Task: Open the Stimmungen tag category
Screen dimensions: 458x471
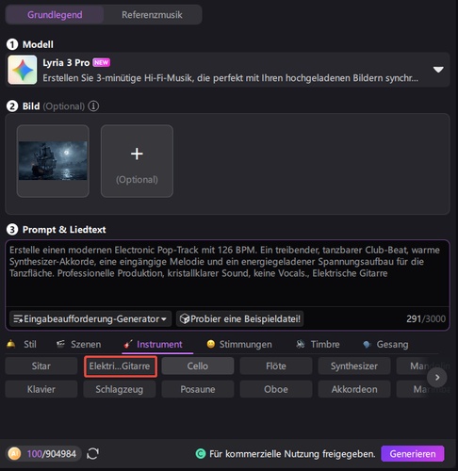Action: pyautogui.click(x=239, y=344)
